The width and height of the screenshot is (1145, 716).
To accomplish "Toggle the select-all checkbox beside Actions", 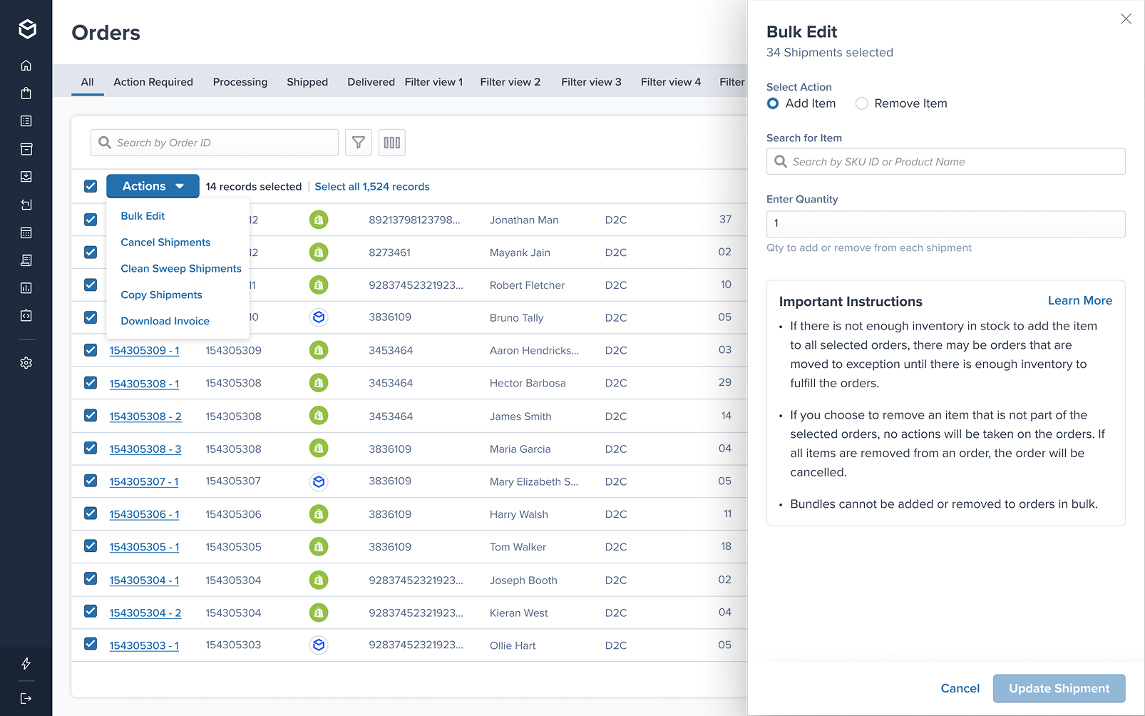I will tap(91, 186).
